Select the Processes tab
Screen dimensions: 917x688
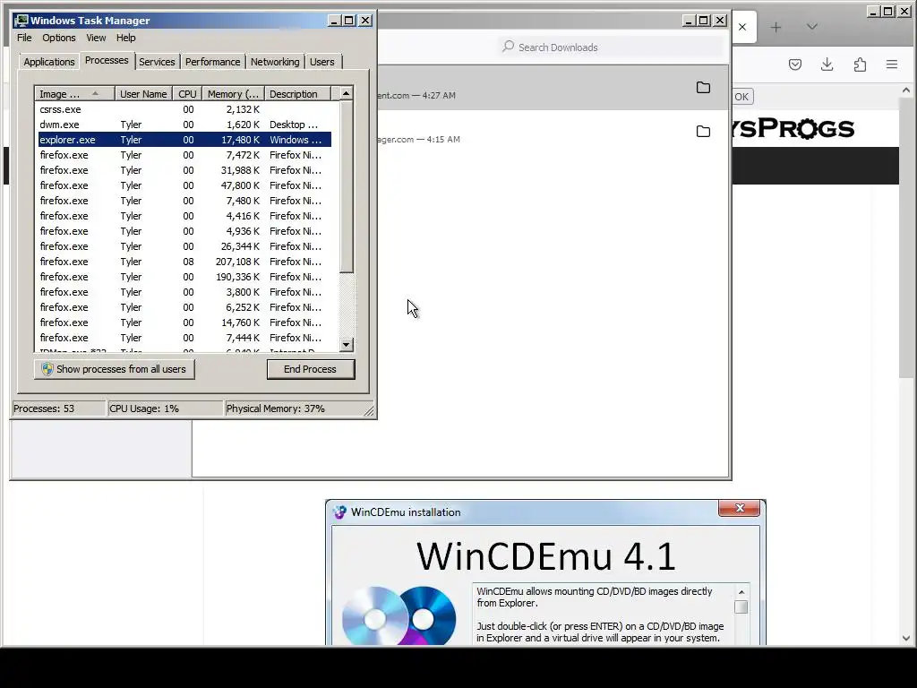107,60
